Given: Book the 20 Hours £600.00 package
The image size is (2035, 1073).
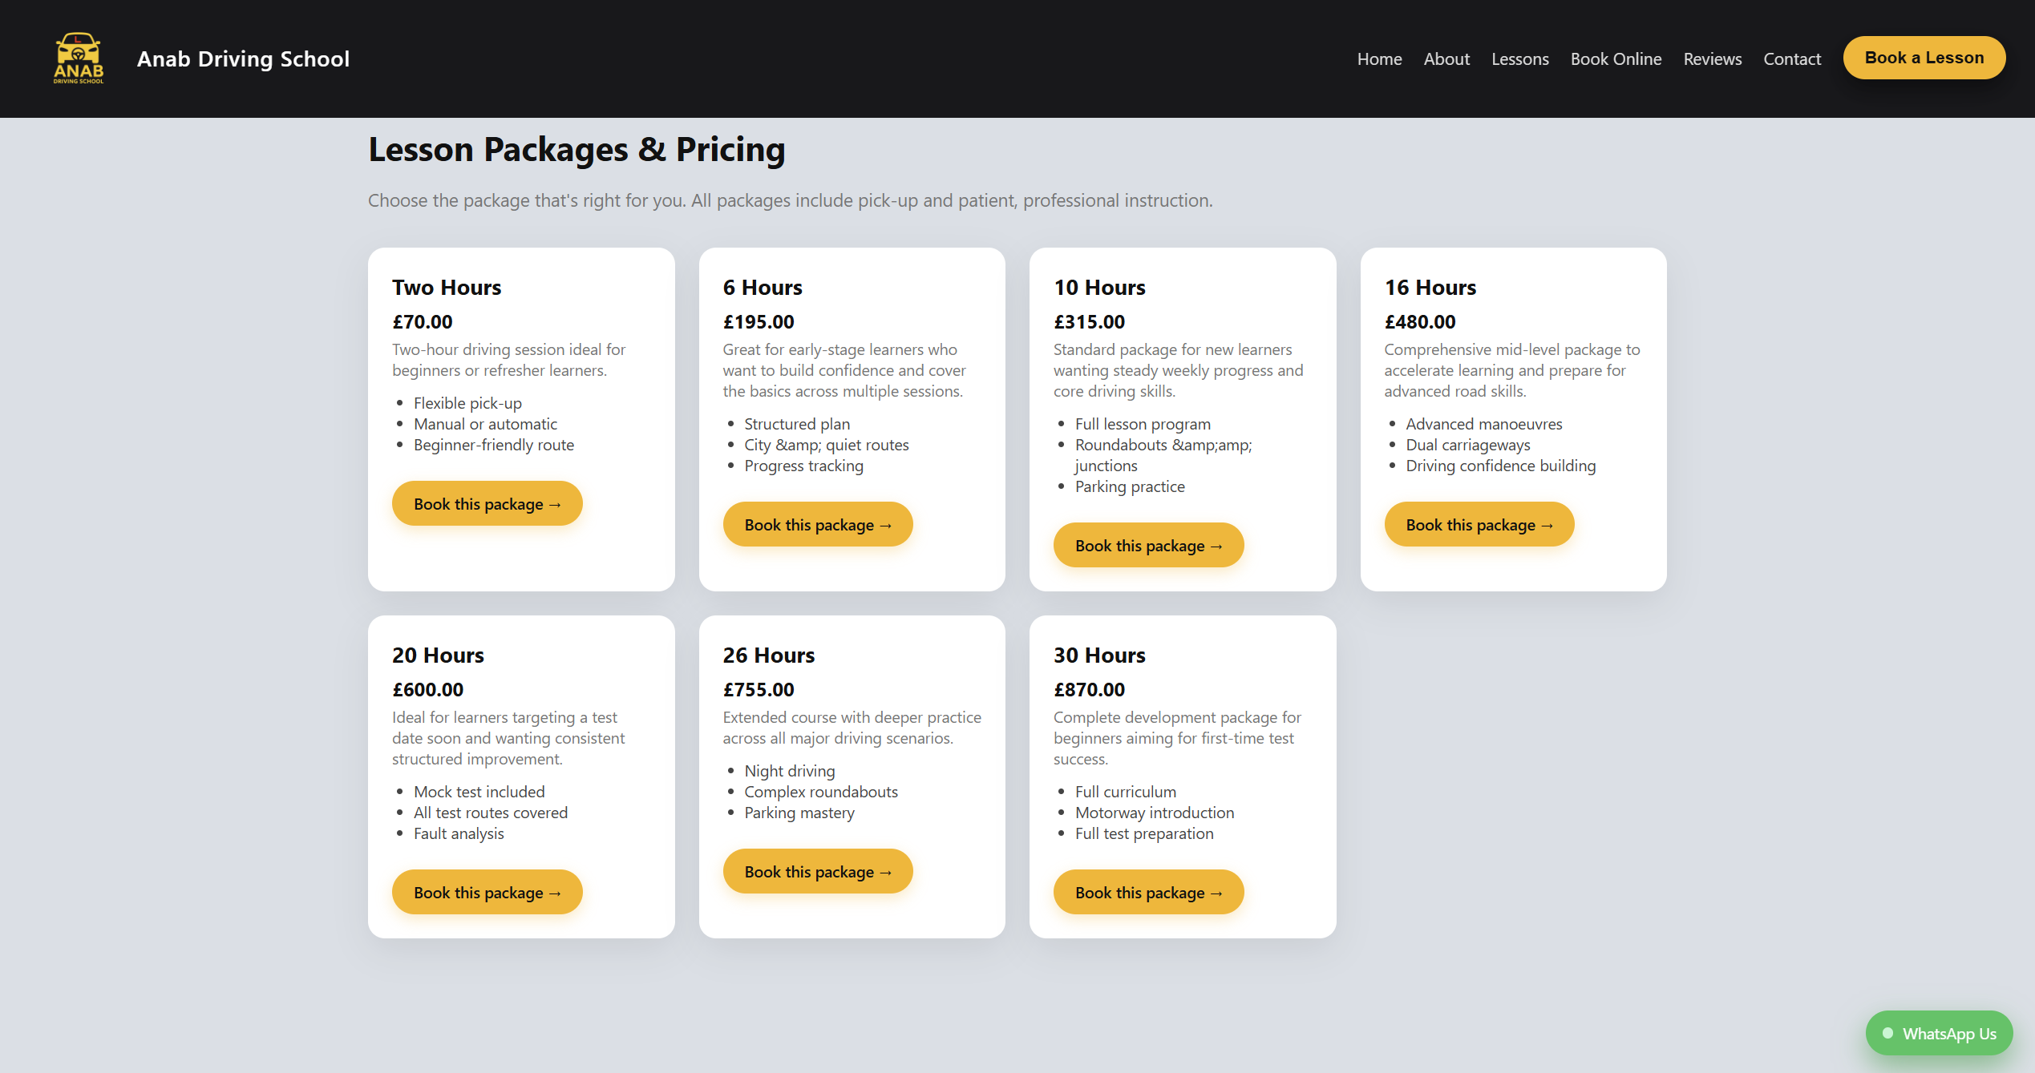Looking at the screenshot, I should pyautogui.click(x=487, y=893).
